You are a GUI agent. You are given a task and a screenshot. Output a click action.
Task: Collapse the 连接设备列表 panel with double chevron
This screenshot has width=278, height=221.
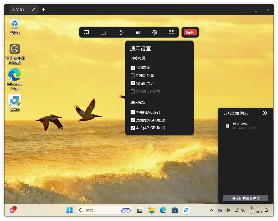pyautogui.click(x=265, y=113)
